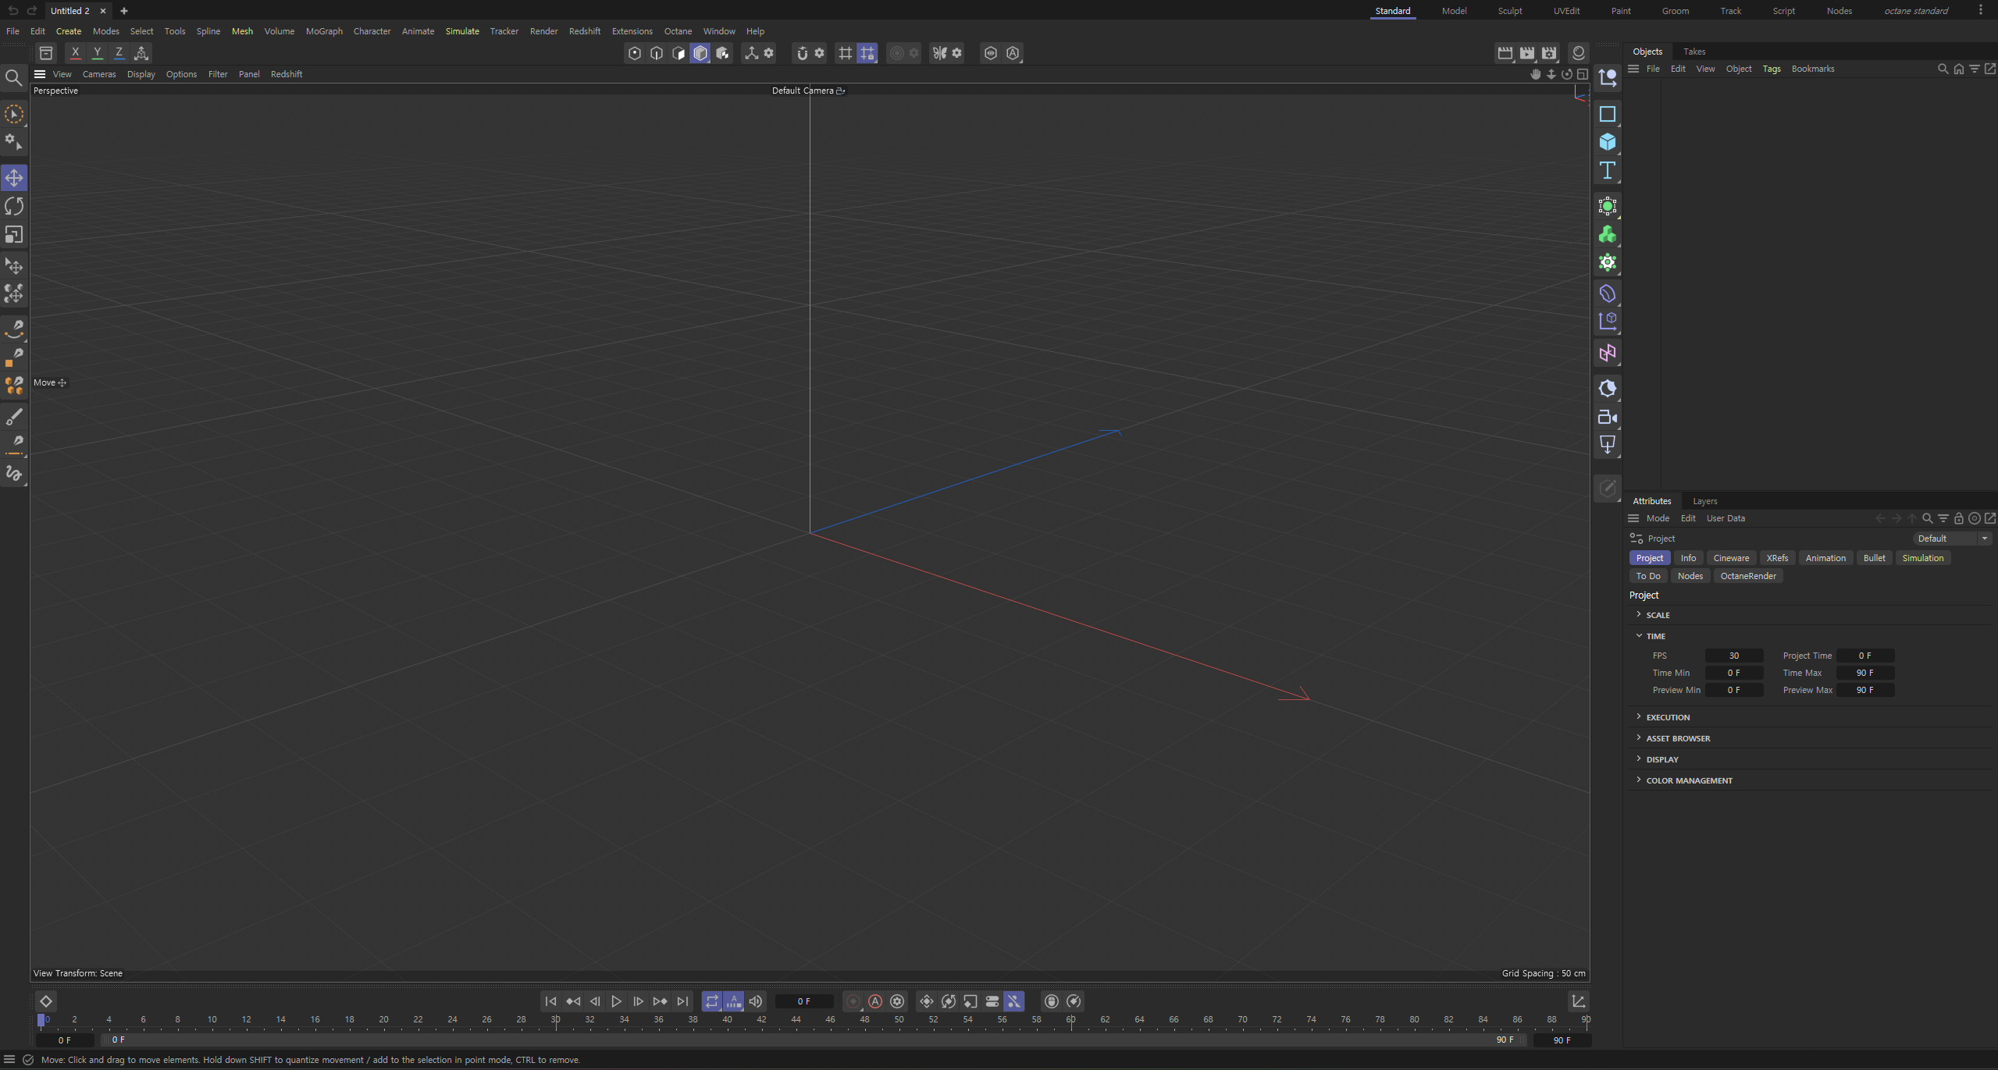
Task: Open the Field object icon
Action: (x=1608, y=354)
